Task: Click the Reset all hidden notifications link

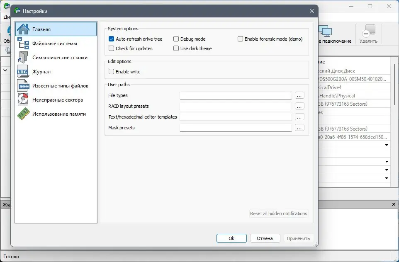Action: pyautogui.click(x=279, y=213)
